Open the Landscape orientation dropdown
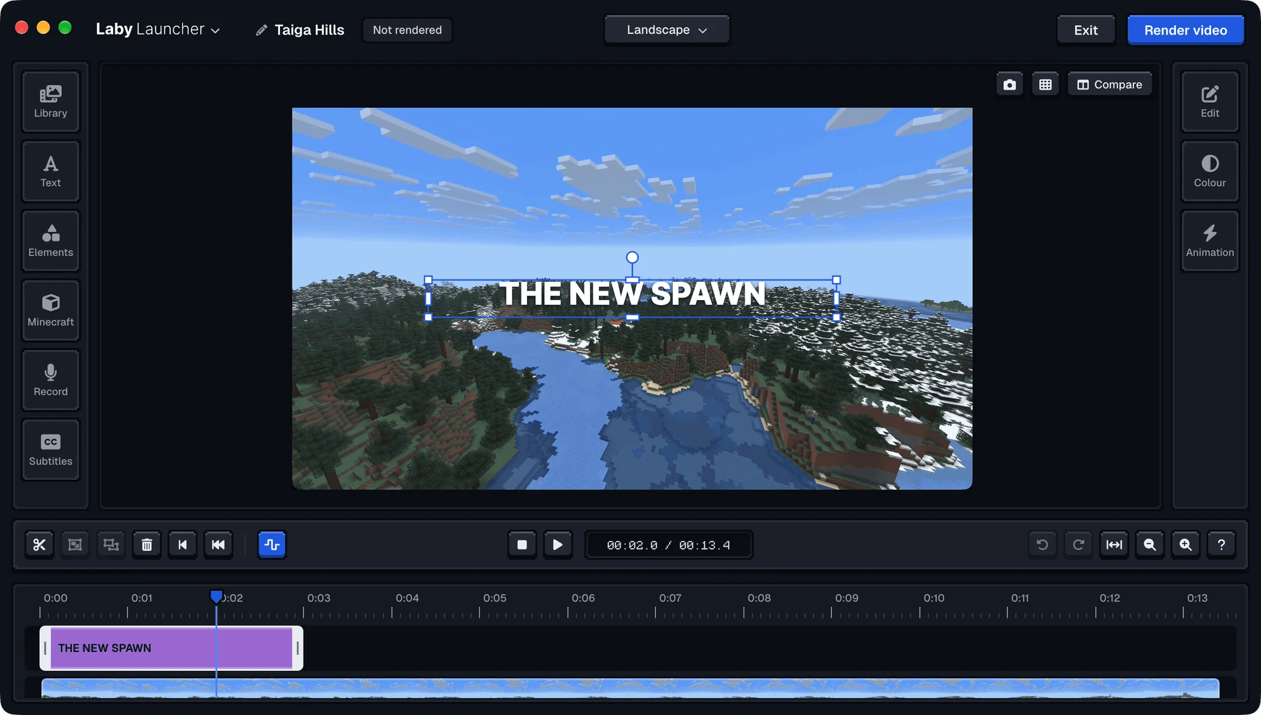1261x715 pixels. pyautogui.click(x=666, y=30)
